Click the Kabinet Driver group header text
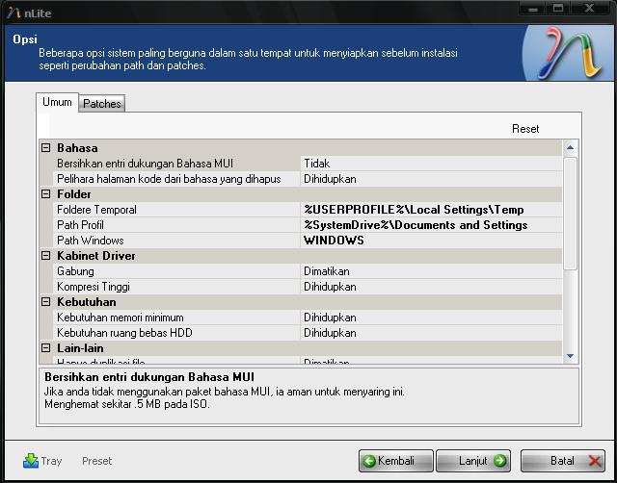617x483 pixels. 96,256
